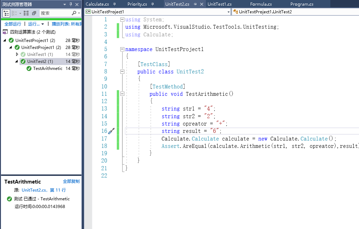Viewport: 359px width, 229px height.
Task: Switch to the Calculate.cs tab
Action: point(97,4)
